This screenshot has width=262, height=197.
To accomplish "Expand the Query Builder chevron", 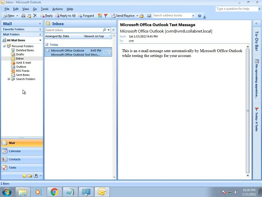I will pos(113,30).
